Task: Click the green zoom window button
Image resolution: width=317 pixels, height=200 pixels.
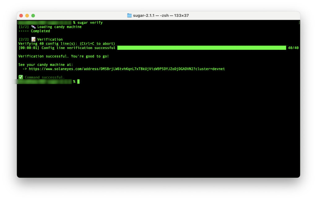Action: (33, 15)
